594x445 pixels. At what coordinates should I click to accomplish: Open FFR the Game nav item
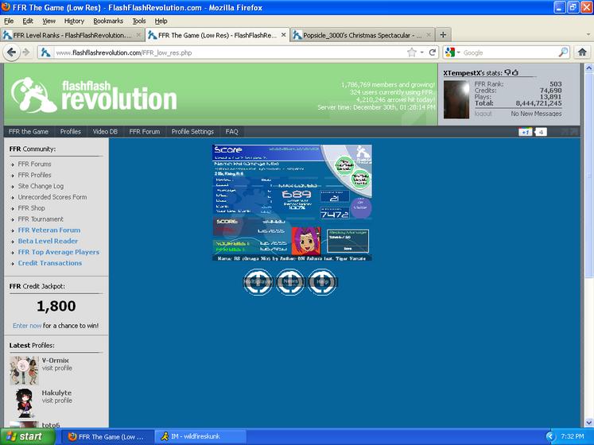(29, 131)
